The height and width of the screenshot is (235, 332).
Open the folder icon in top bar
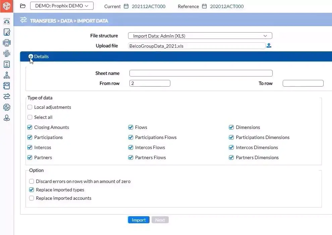point(23,6)
